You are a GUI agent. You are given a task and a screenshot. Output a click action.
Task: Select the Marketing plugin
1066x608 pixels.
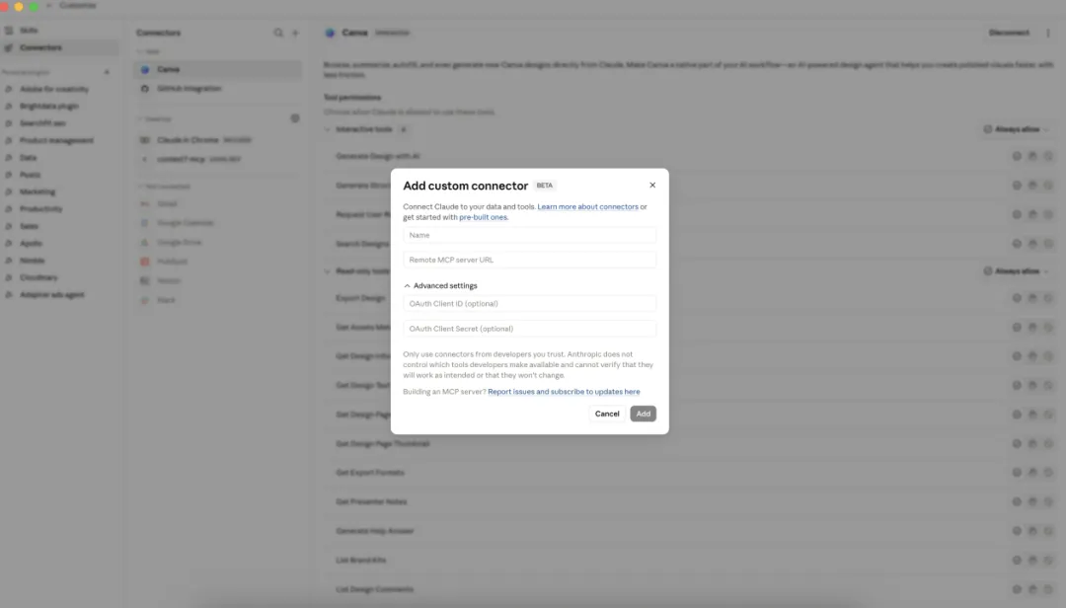coord(38,191)
